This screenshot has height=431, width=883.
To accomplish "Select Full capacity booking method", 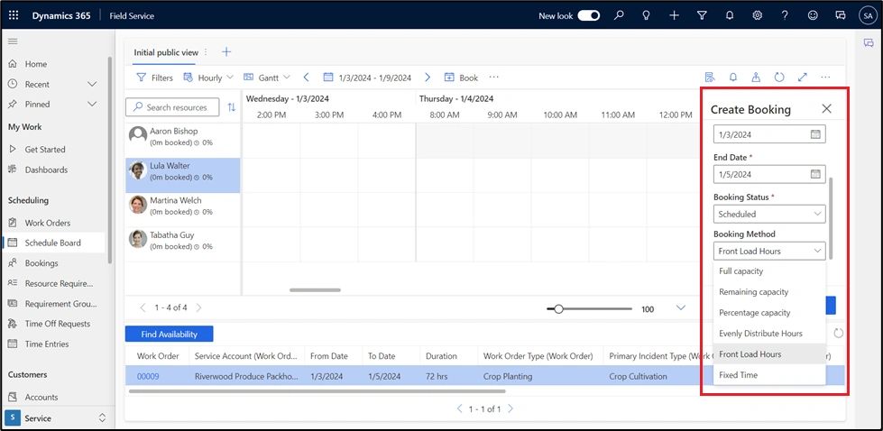I will [769, 271].
